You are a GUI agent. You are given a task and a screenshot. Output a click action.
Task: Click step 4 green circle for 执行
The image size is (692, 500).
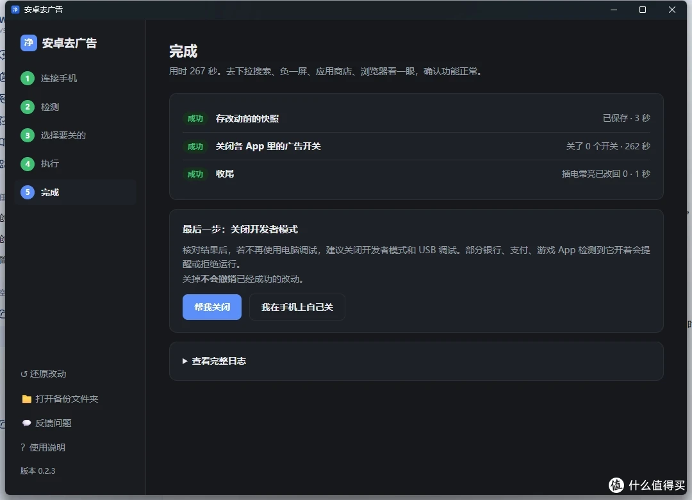pyautogui.click(x=28, y=164)
